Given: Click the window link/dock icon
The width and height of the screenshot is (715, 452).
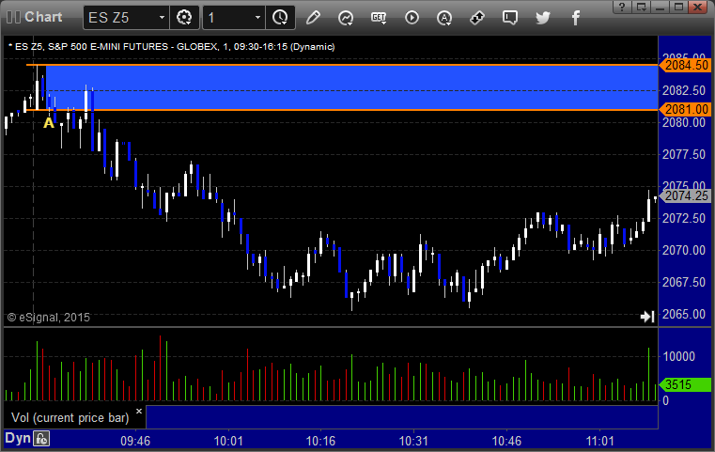Looking at the screenshot, I should tap(642, 7).
